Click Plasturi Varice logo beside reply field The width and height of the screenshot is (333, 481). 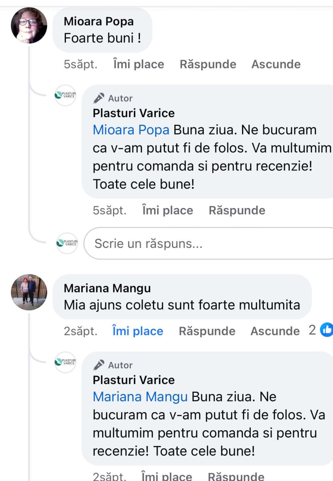click(x=67, y=243)
